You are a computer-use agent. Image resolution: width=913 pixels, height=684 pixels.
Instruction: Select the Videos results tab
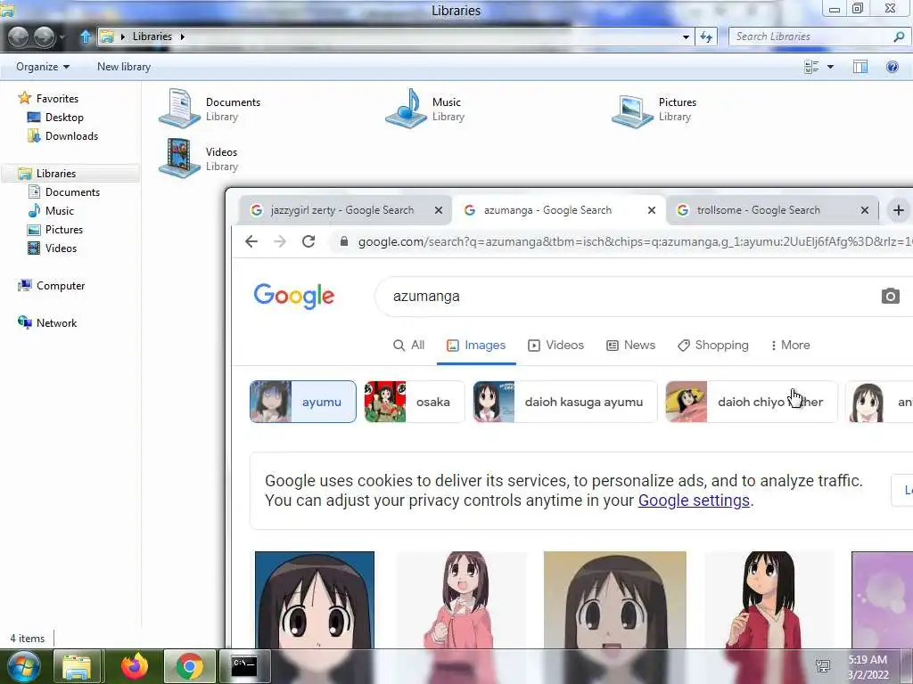[555, 345]
